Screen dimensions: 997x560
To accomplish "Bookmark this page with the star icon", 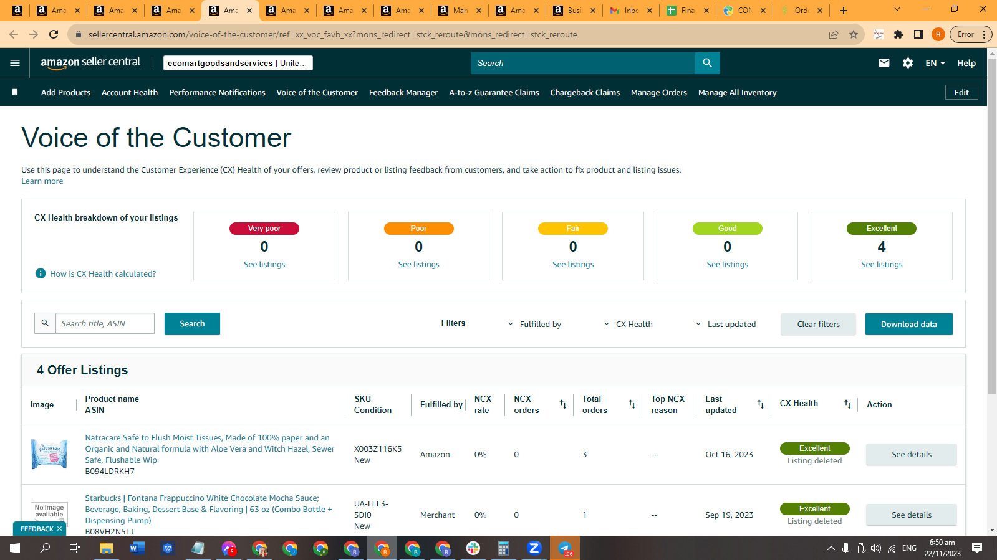I will [x=854, y=34].
